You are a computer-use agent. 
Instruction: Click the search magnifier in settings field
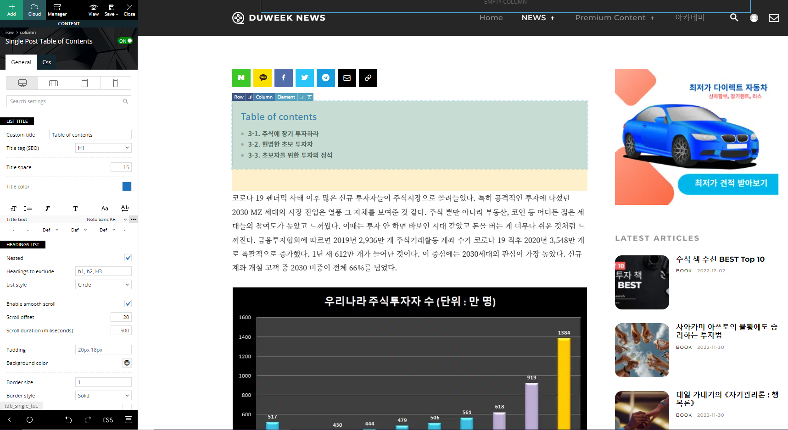click(x=125, y=101)
